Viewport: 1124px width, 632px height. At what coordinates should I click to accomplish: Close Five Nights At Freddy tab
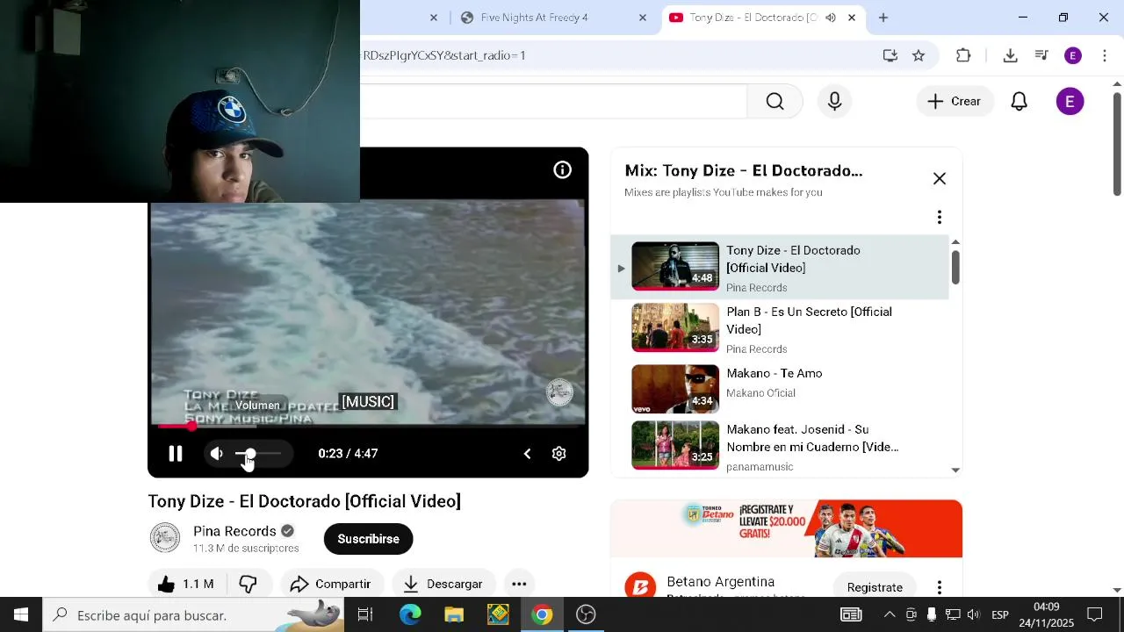643,18
